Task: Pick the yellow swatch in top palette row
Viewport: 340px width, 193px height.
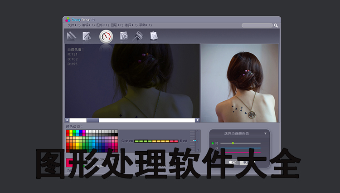Action: pos(71,131)
